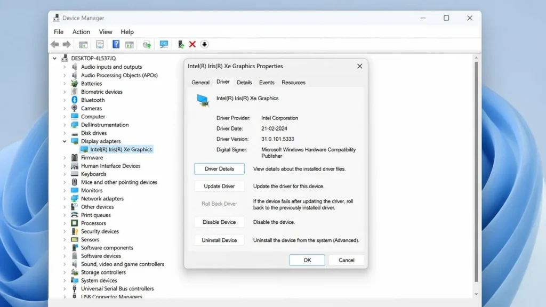Image resolution: width=546 pixels, height=307 pixels.
Task: Click the Driver Details button
Action: [x=219, y=169]
